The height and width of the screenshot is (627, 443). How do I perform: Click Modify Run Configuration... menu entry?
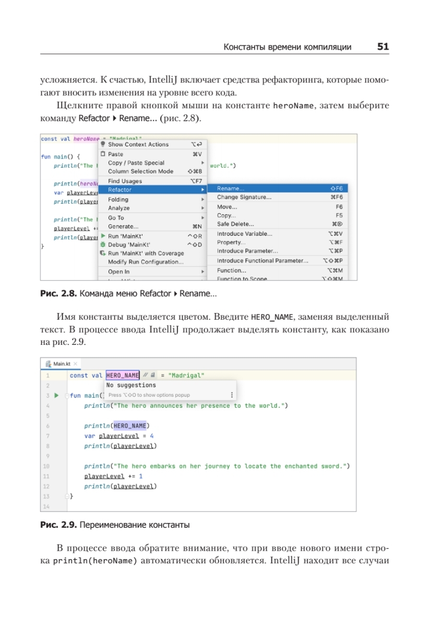146,262
